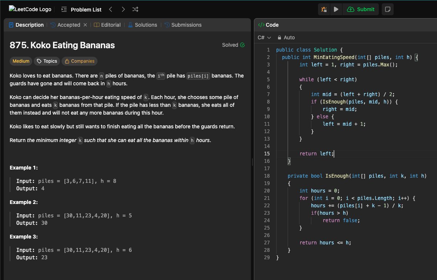Screen dimensions: 437x280
Task: Click 'int hours = 0;' code line
Action: tap(320, 191)
